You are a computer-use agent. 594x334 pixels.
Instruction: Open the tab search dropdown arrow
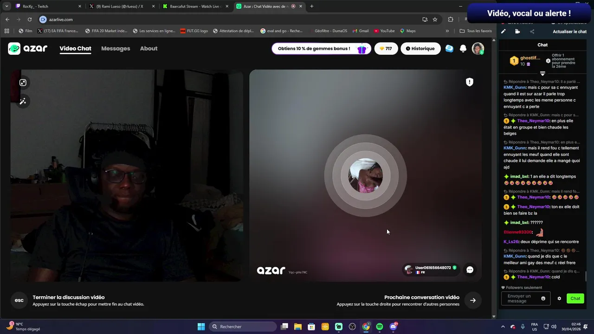click(x=6, y=6)
